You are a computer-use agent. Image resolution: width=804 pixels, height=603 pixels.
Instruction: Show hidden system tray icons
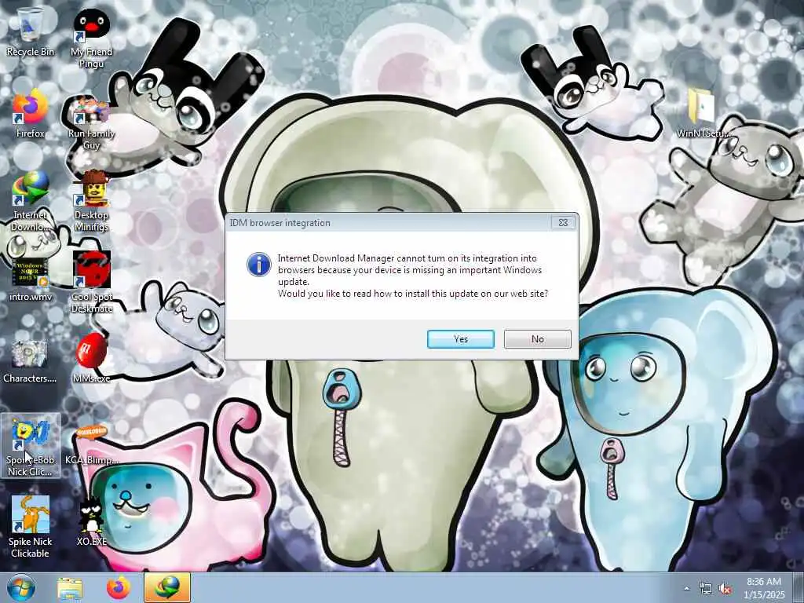pyautogui.click(x=686, y=589)
